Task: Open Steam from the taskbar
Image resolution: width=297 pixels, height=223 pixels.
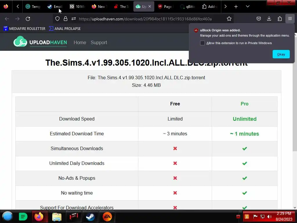Action: [90, 217]
